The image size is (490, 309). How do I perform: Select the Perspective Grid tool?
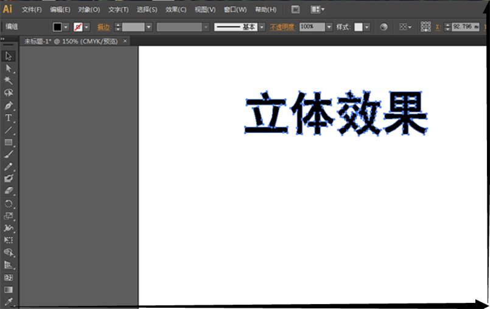point(9,265)
